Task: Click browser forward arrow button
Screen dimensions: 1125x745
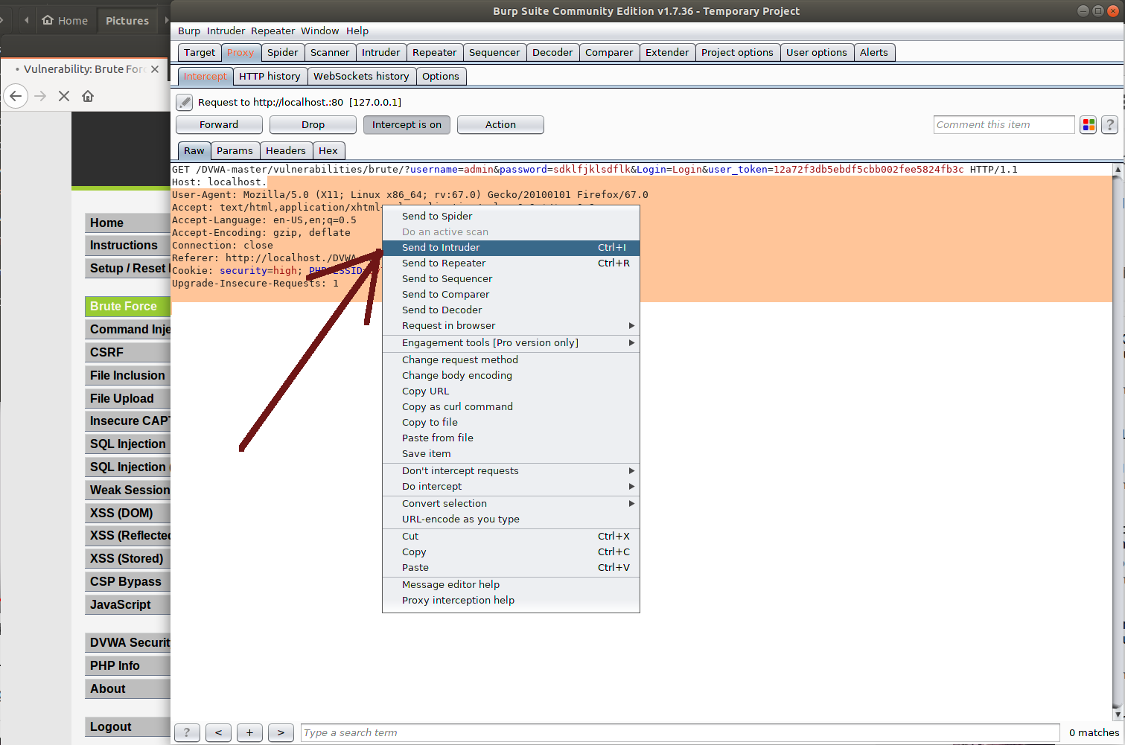Action: pyautogui.click(x=40, y=96)
